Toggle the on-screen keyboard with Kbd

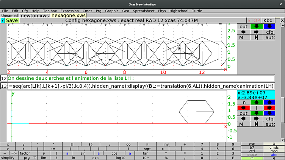[x=268, y=20]
